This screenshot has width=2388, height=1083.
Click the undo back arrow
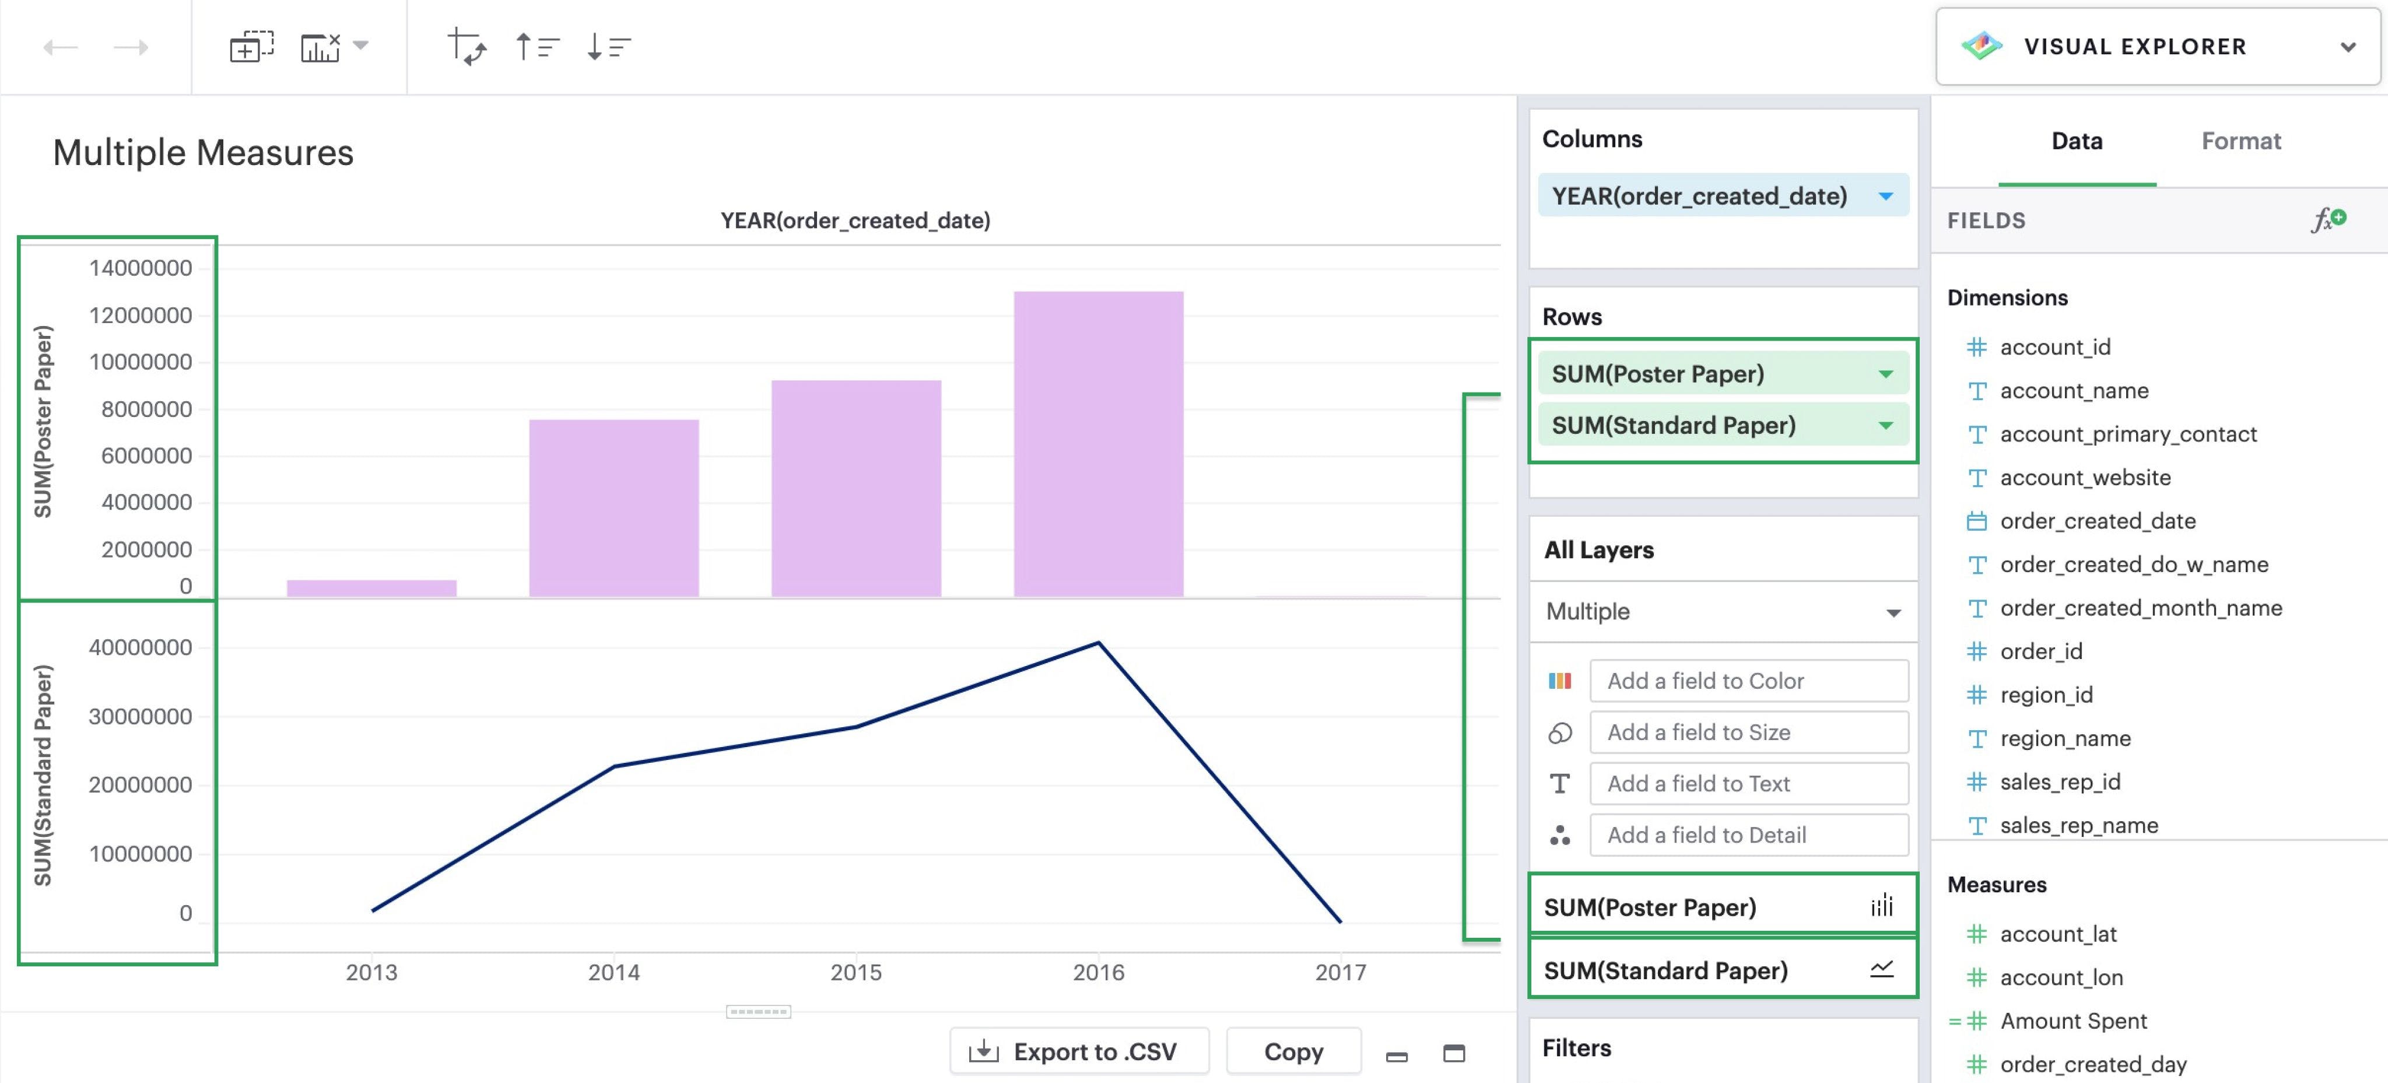coord(60,47)
